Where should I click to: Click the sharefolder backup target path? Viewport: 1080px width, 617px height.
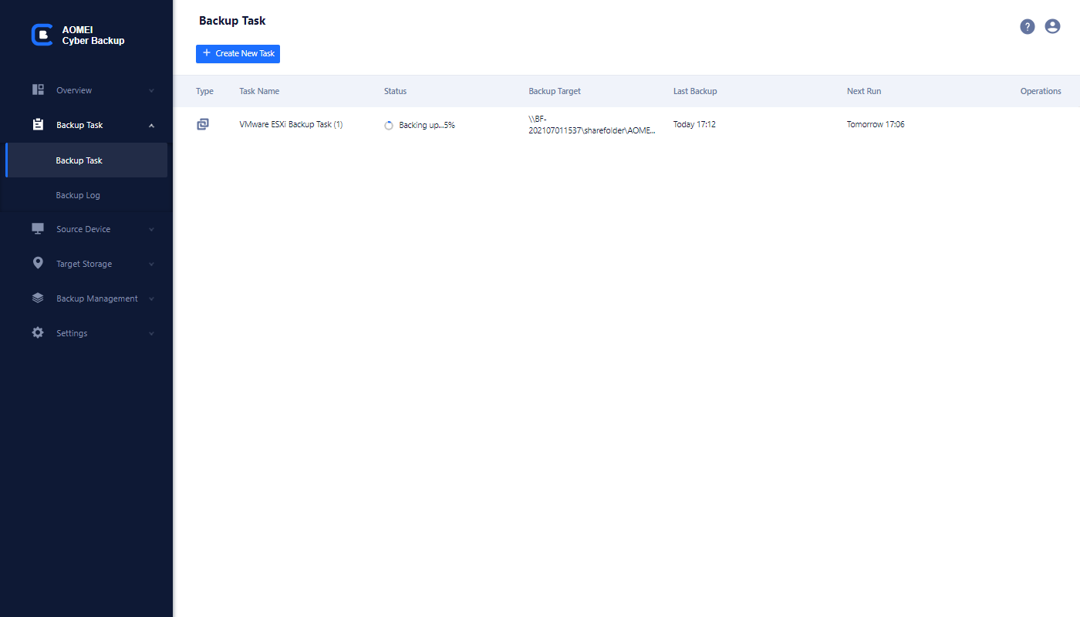point(592,125)
